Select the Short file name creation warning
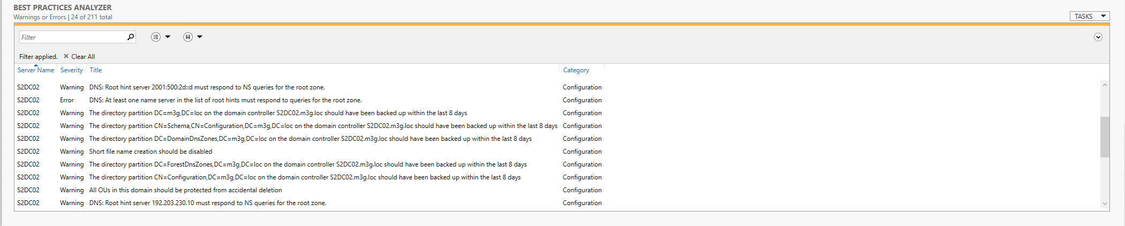Screen dimensions: 1125x226 150,152
